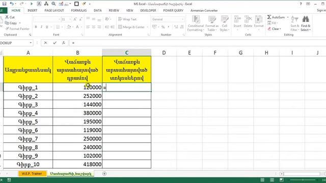Click AutoSum button
Viewport: 326px width, 183px height.
[276, 17]
